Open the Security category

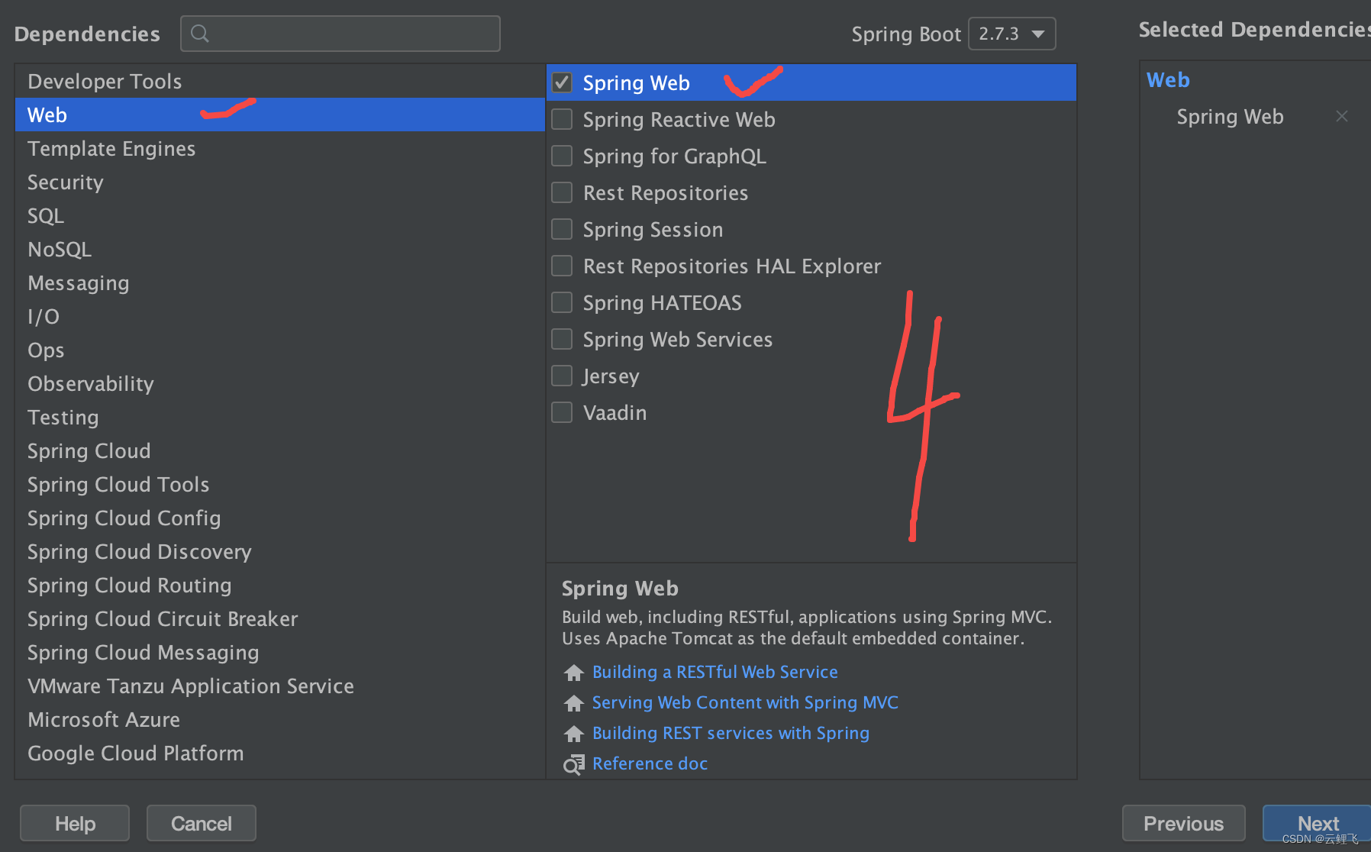click(279, 182)
